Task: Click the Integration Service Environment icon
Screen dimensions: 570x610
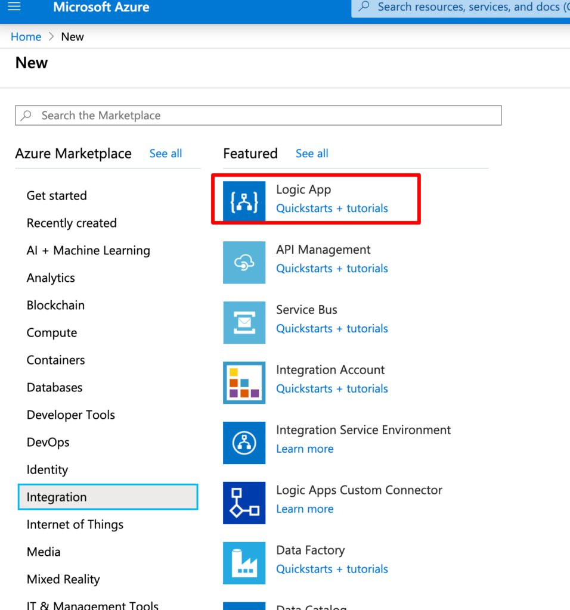Action: pos(244,443)
